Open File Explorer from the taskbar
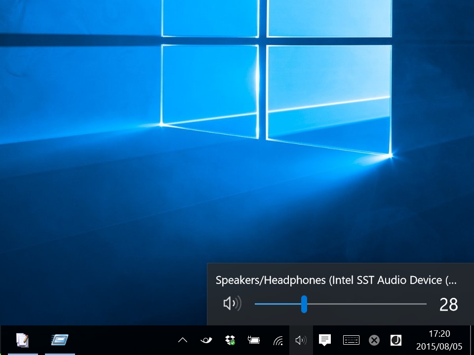The height and width of the screenshot is (355, 474). (59, 340)
